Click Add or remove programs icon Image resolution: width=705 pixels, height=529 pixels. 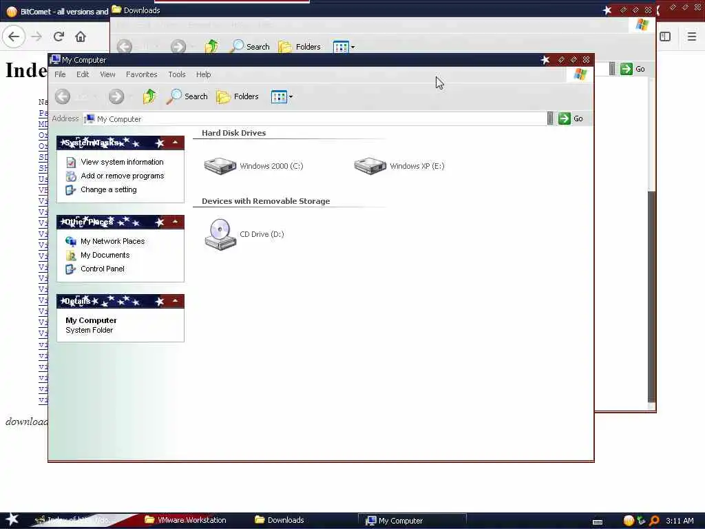point(71,176)
